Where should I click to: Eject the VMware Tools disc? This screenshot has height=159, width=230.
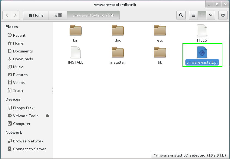coord(47,116)
